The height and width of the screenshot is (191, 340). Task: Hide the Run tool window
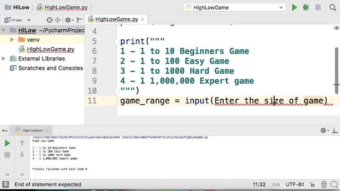(x=335, y=131)
